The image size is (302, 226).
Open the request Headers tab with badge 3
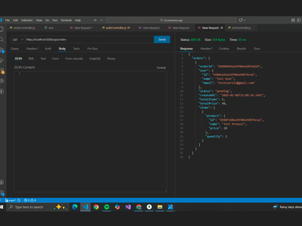[33, 49]
